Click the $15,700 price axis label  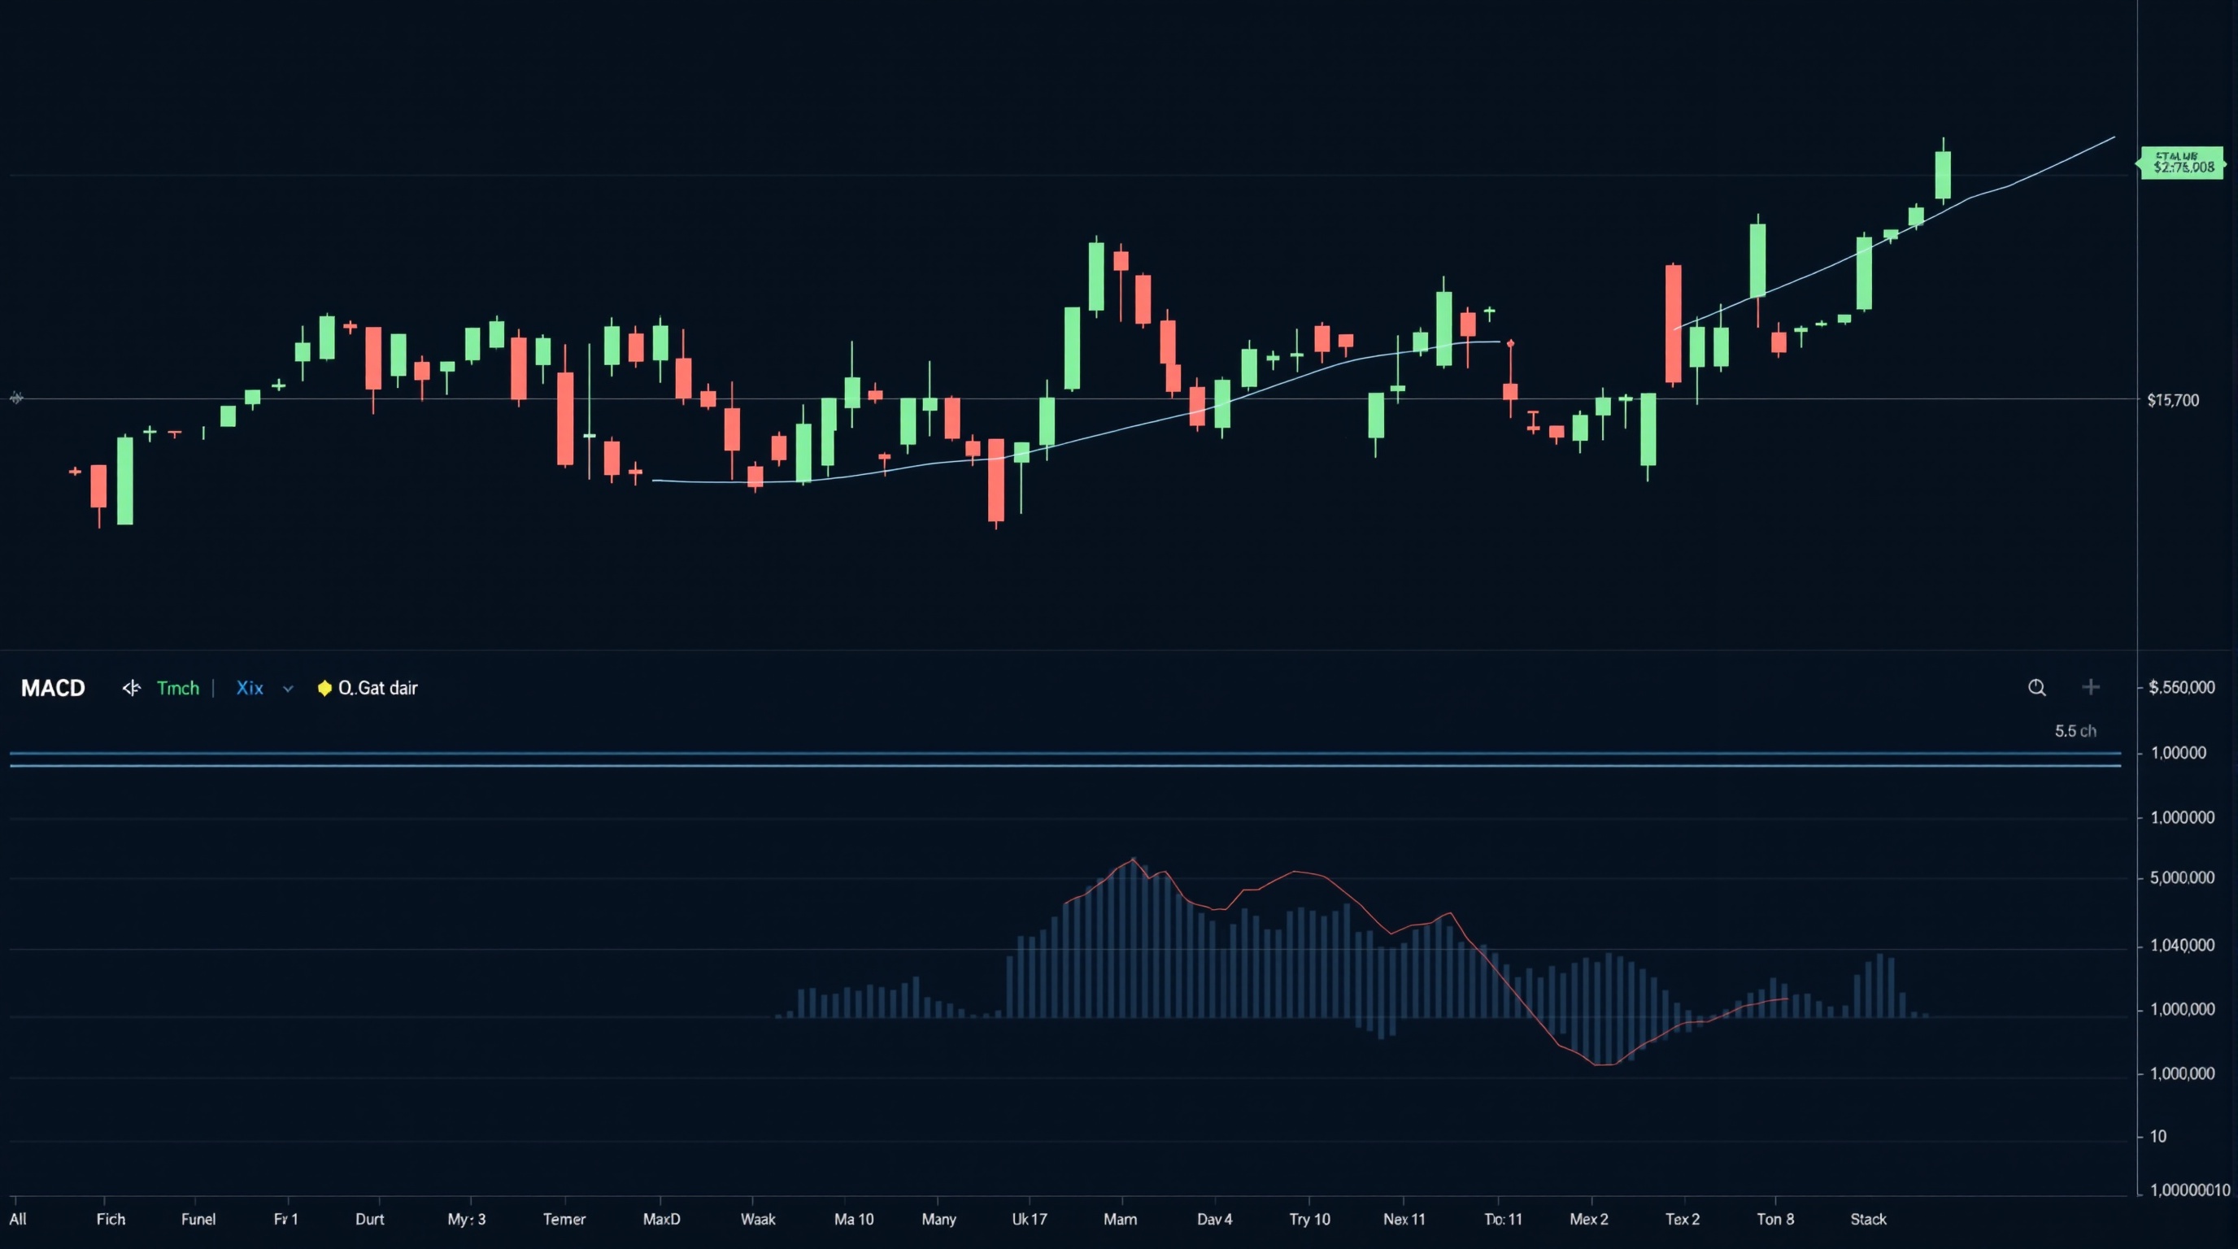click(2173, 400)
